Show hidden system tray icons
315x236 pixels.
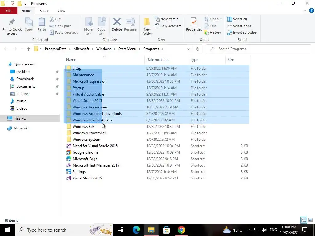pyautogui.click(x=249, y=230)
